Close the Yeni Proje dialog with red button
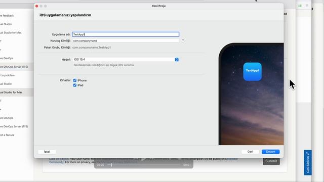This screenshot has height=182, width=324. point(37,6)
